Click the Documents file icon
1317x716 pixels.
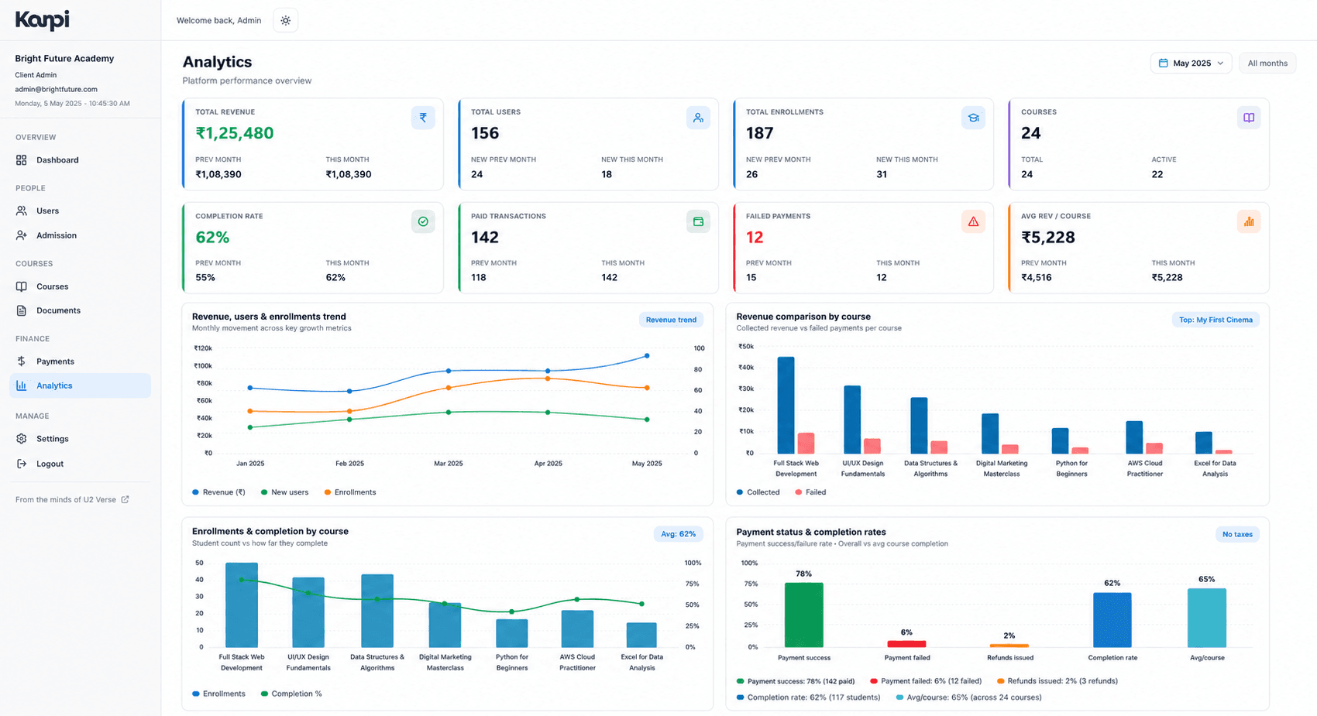tap(22, 310)
